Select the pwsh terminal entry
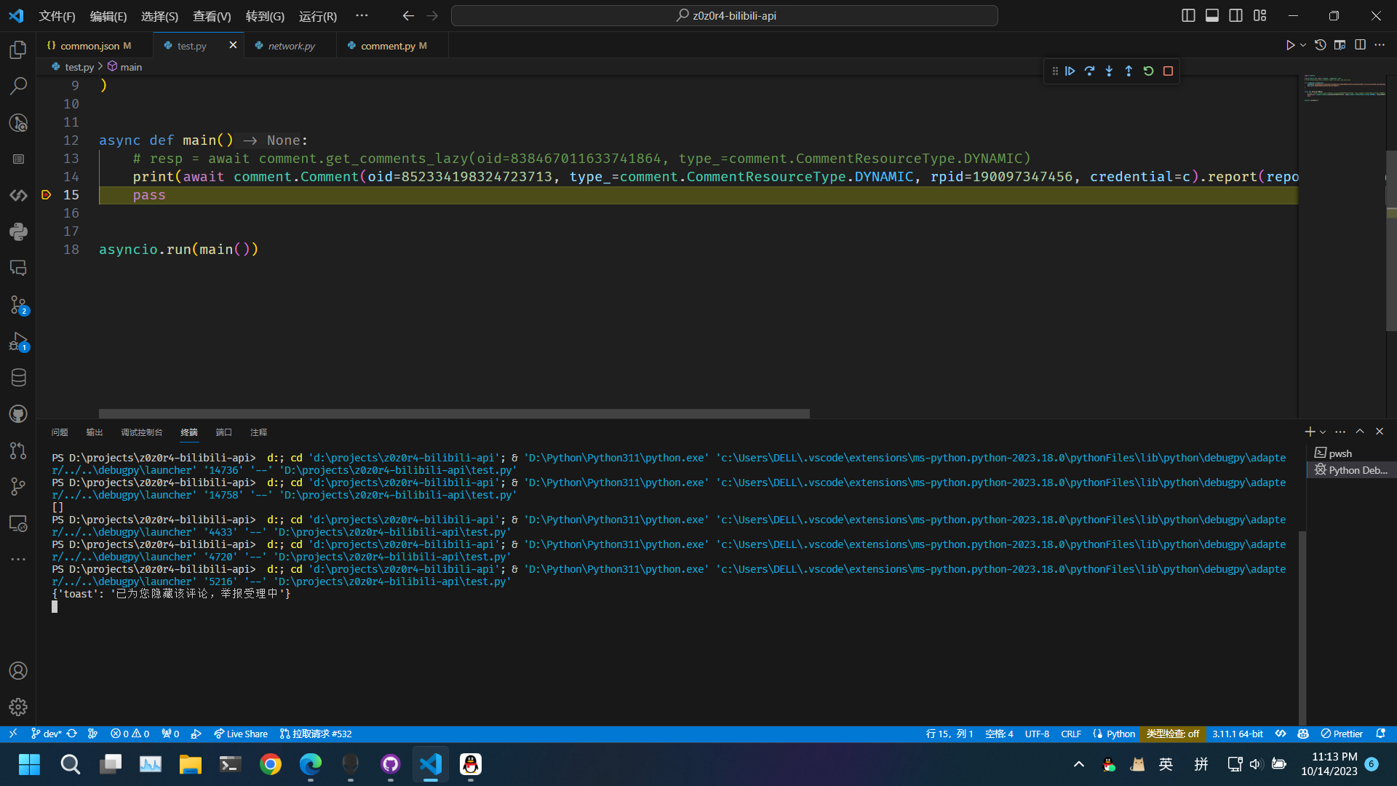1397x786 pixels. [x=1352, y=453]
